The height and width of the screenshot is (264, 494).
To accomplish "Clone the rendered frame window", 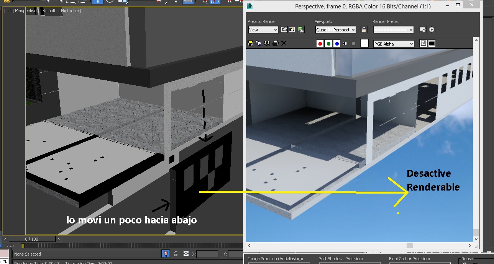I will click(x=267, y=43).
